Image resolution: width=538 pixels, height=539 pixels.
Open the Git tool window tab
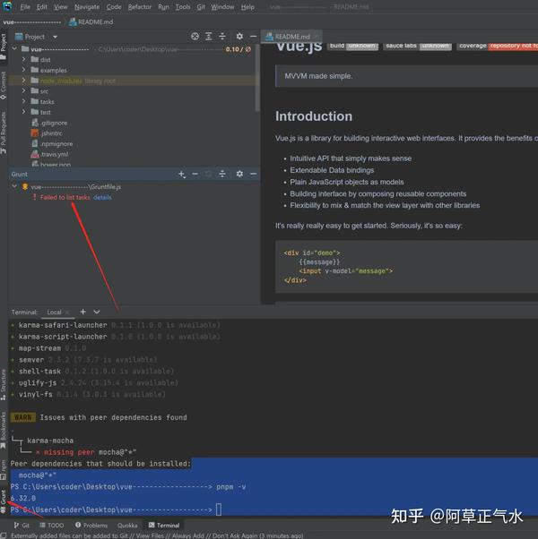[x=22, y=526]
